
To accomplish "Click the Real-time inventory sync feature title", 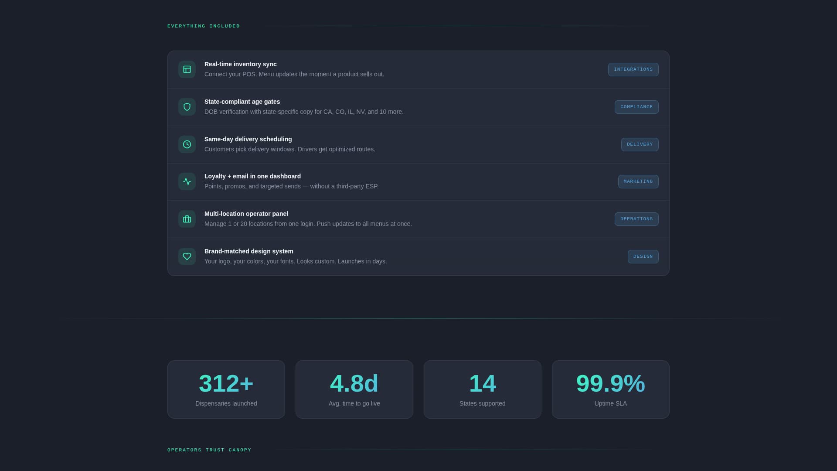I will 240,64.
